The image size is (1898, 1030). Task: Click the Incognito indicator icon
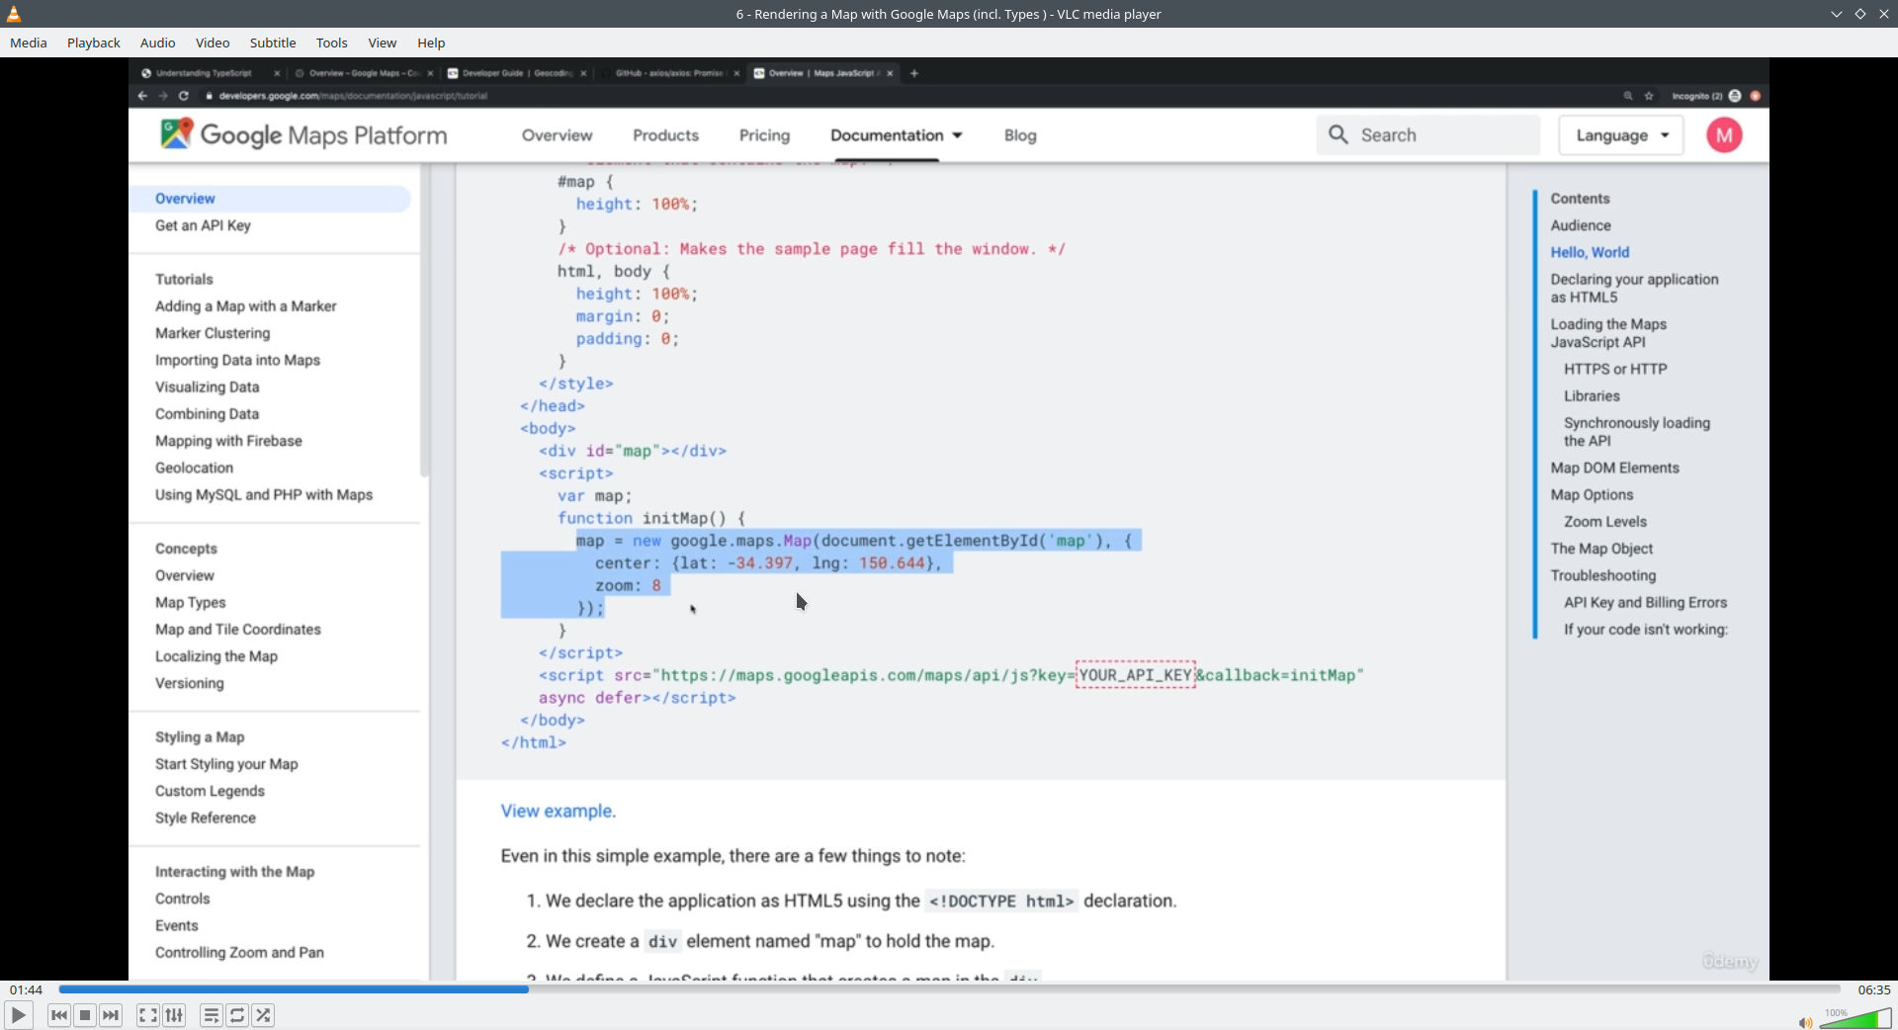click(x=1735, y=96)
